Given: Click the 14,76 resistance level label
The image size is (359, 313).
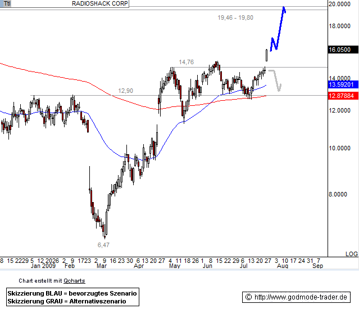Looking at the screenshot, I should [x=186, y=62].
